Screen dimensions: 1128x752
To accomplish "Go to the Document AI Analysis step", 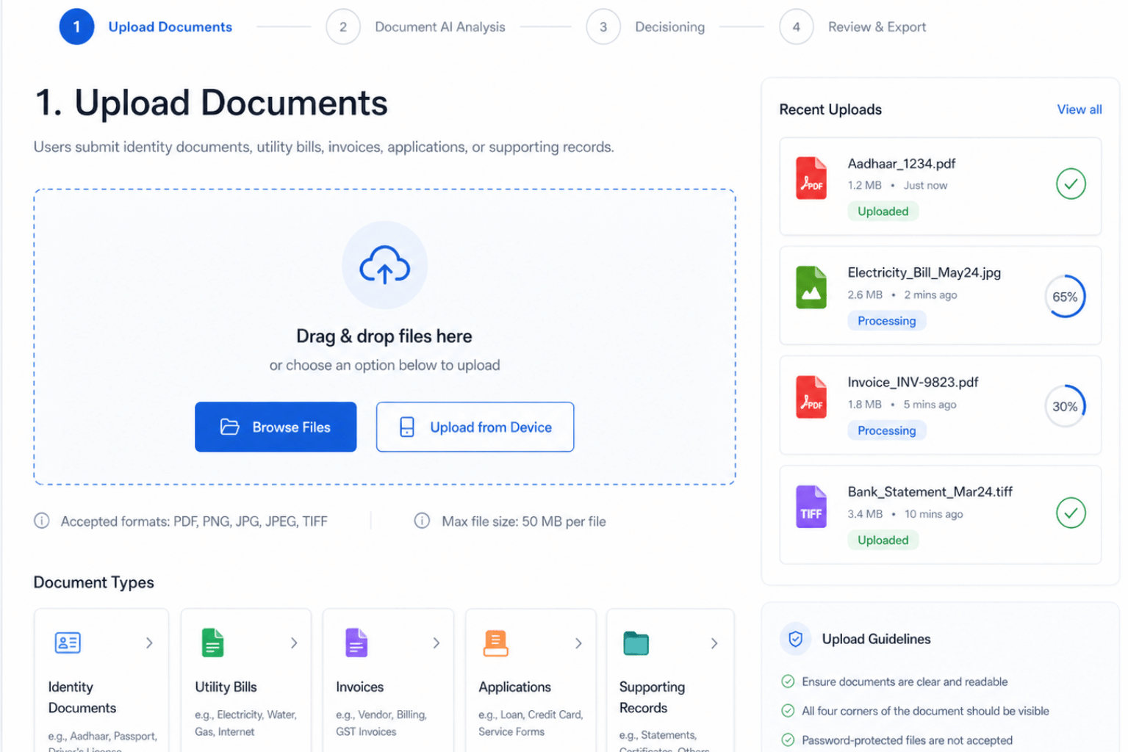I will pos(440,27).
